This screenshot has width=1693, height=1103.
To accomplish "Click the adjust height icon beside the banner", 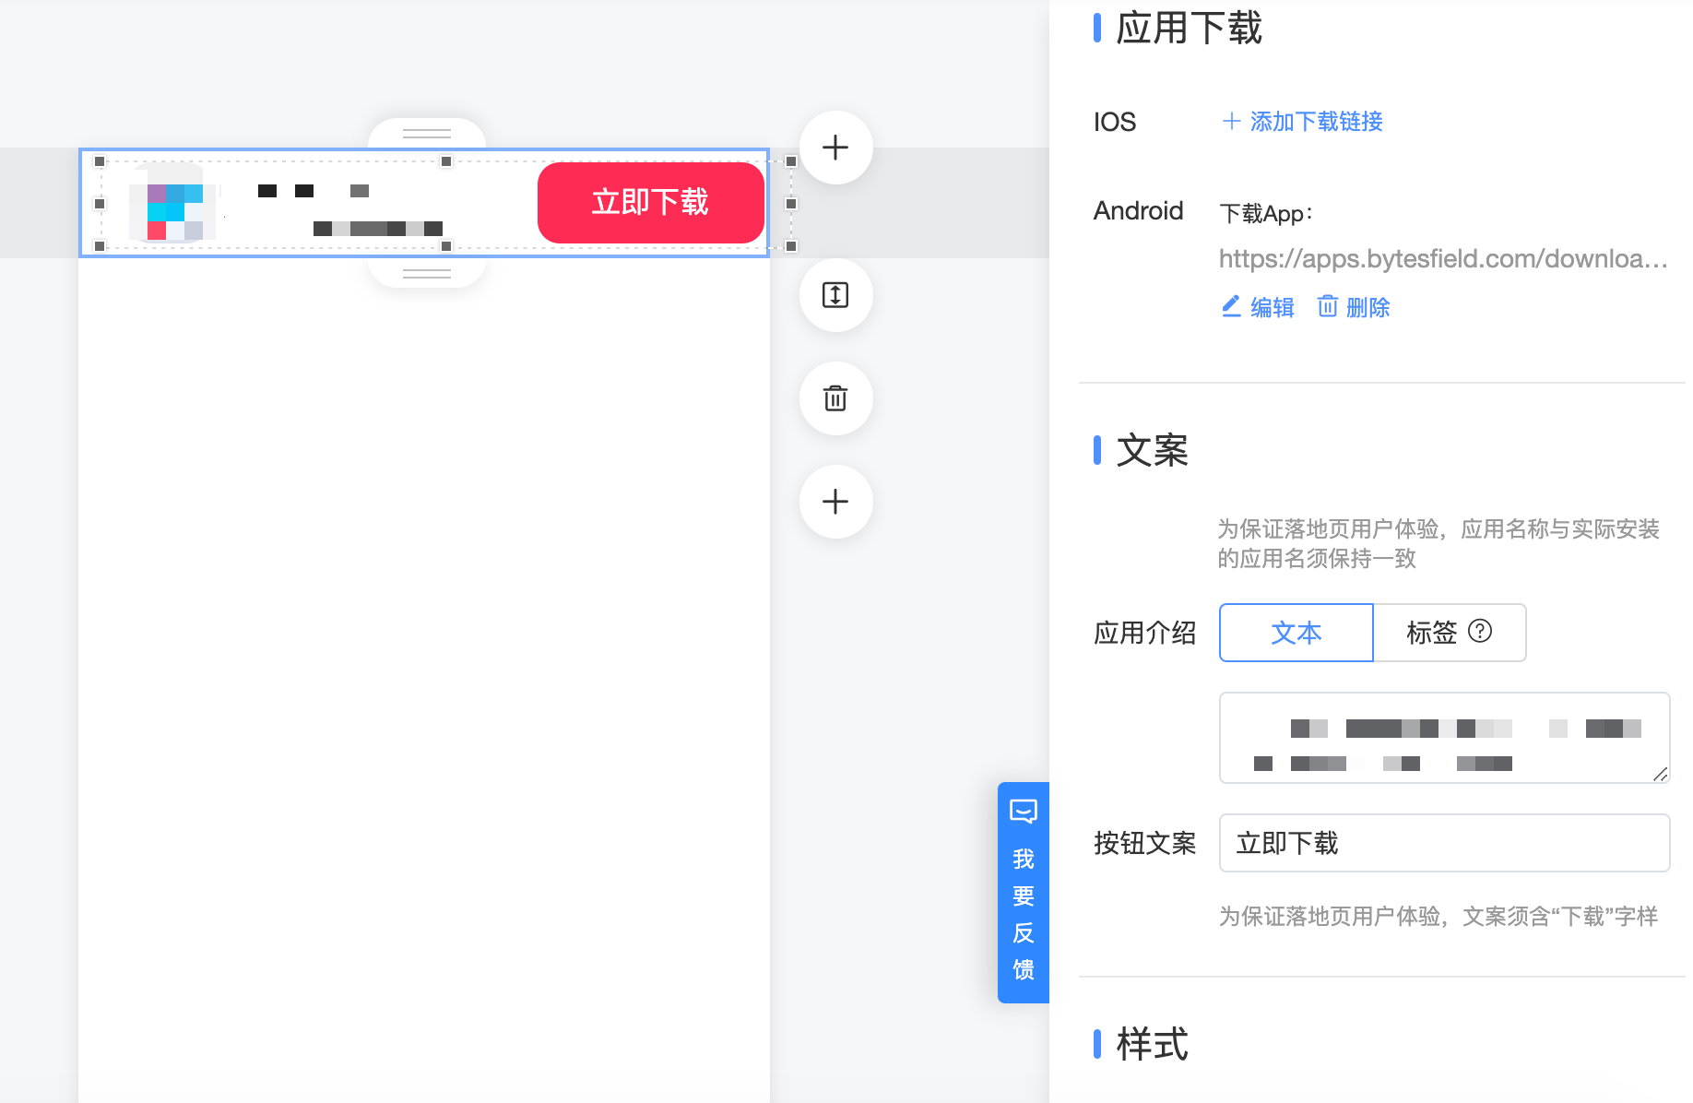I will [835, 296].
